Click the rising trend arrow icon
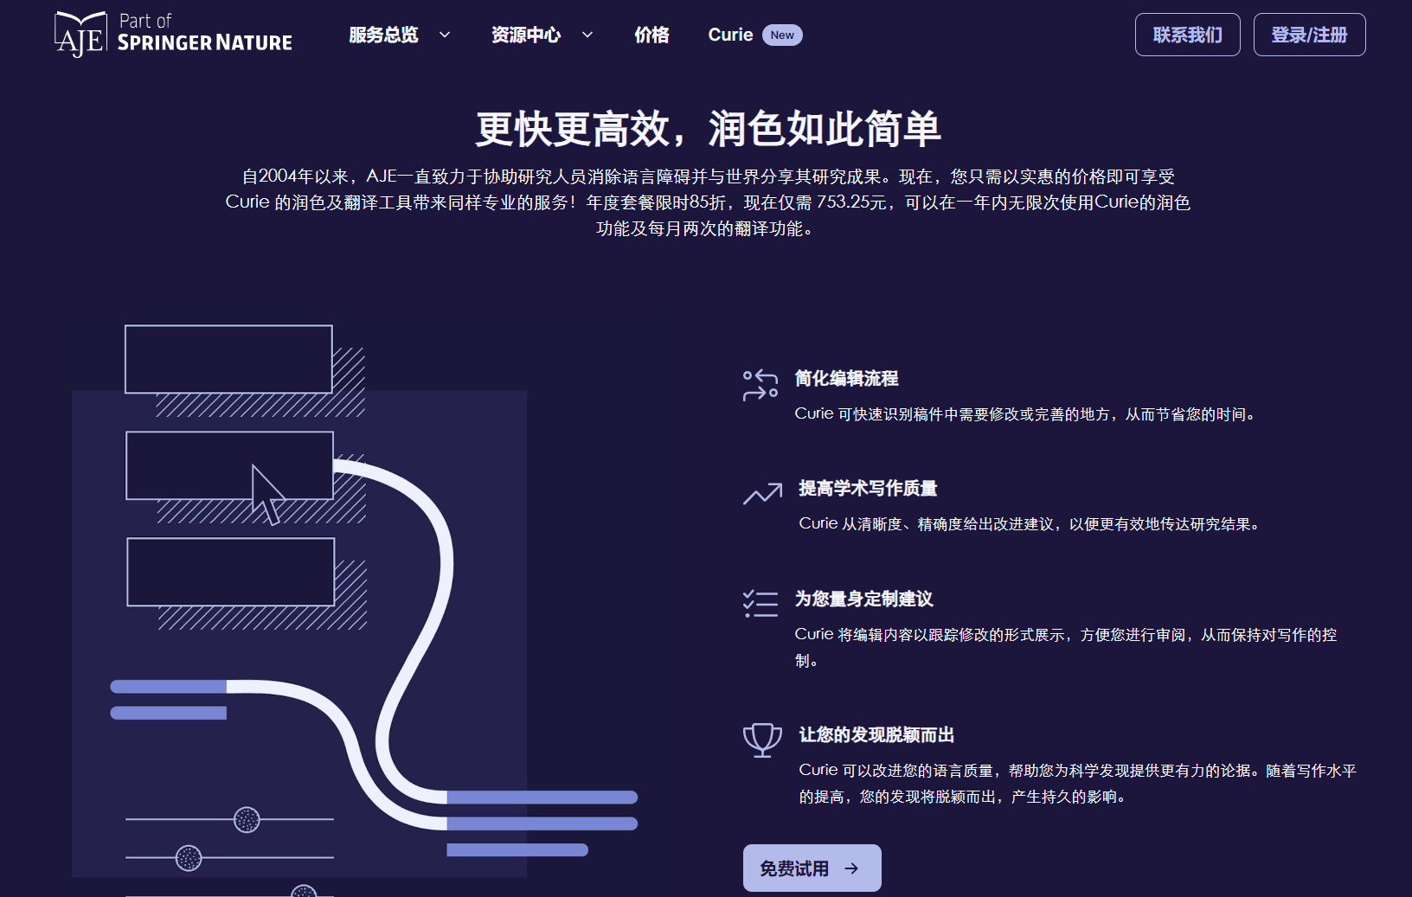This screenshot has height=897, width=1412. pos(762,494)
